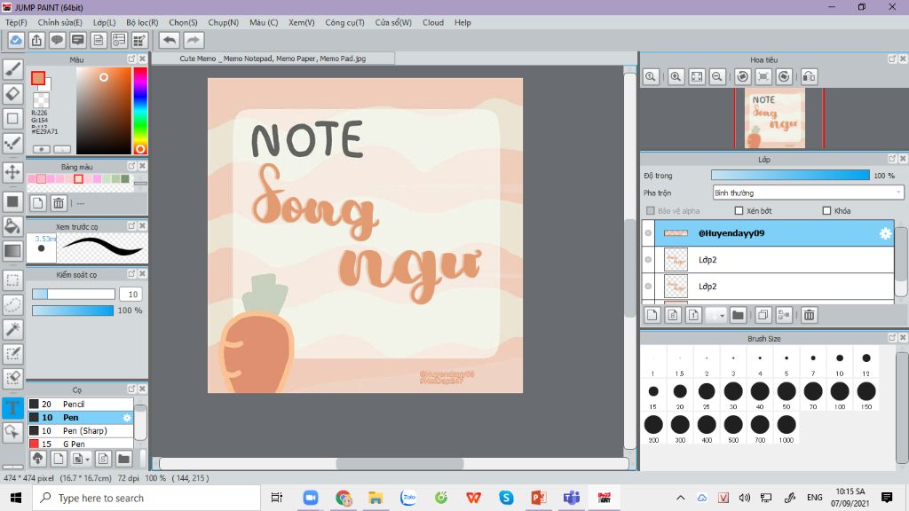
Task: Select the Text tool
Action: (x=12, y=407)
